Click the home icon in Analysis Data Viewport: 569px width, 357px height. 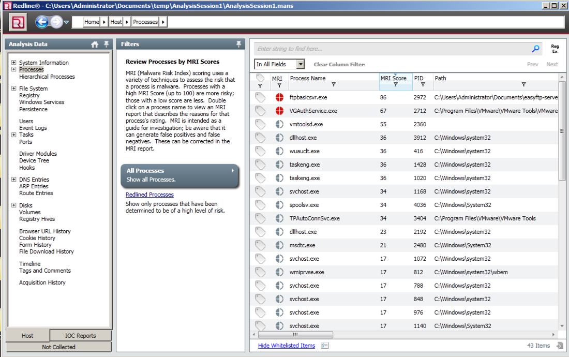(95, 44)
